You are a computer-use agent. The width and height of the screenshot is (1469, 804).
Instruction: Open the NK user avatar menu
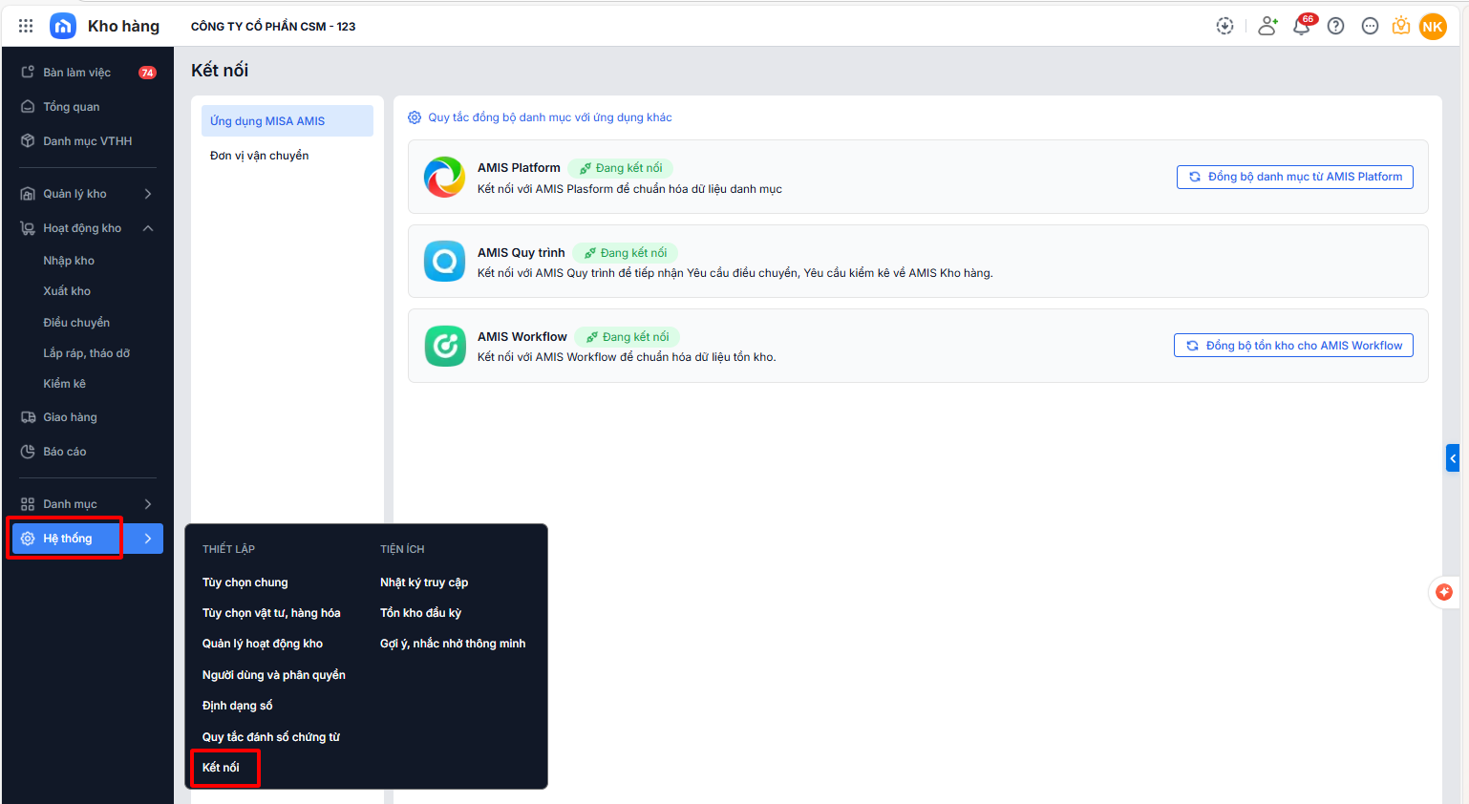pos(1433,27)
